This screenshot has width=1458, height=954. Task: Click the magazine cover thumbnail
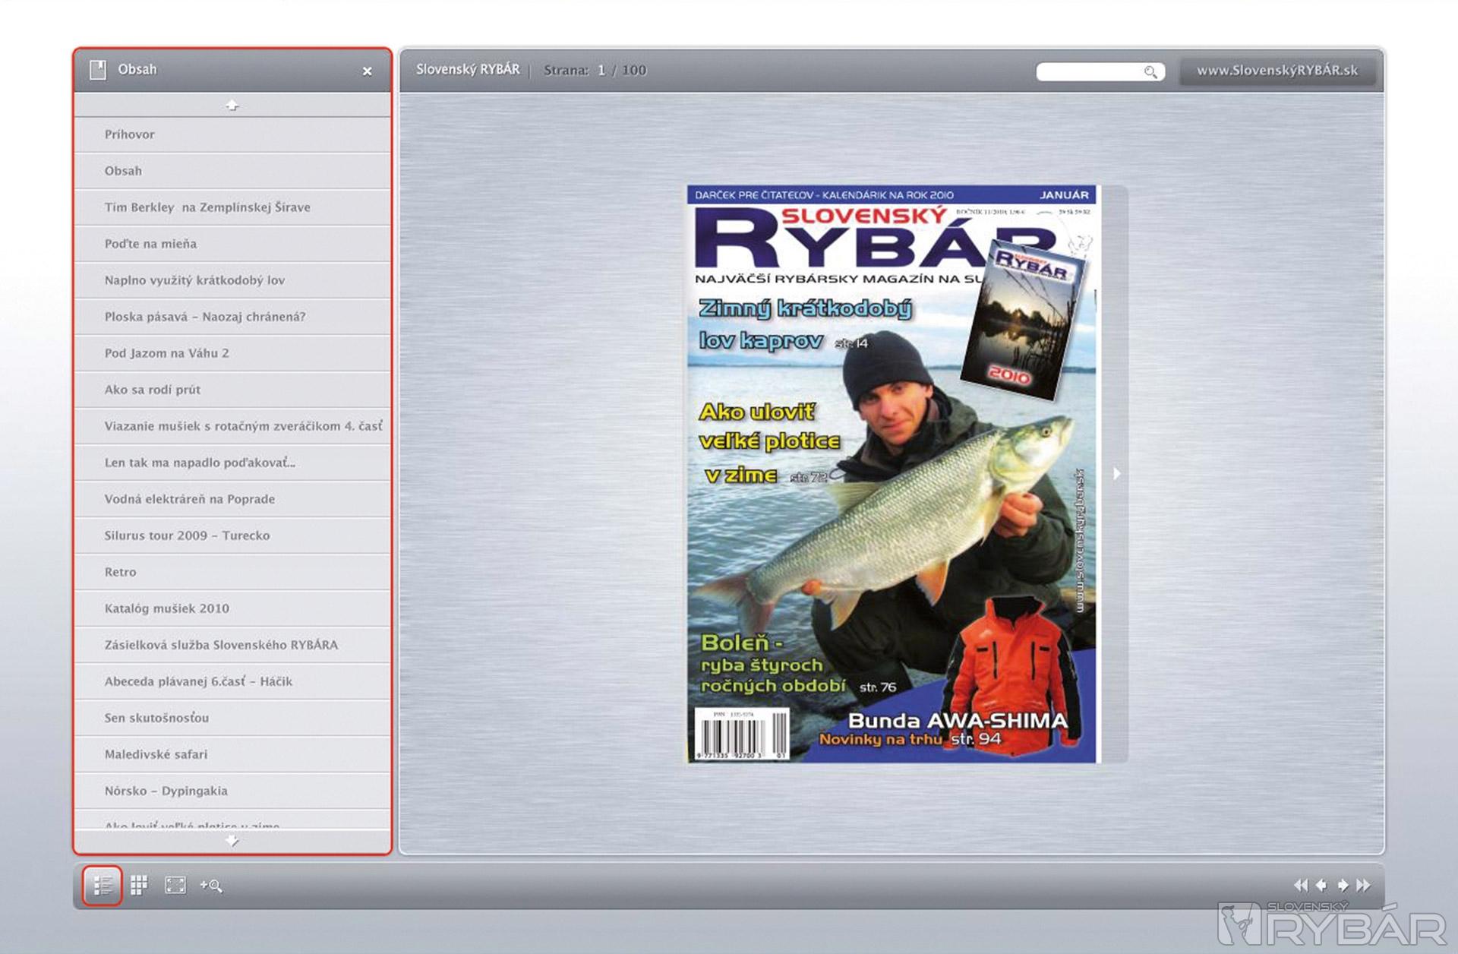coord(892,473)
